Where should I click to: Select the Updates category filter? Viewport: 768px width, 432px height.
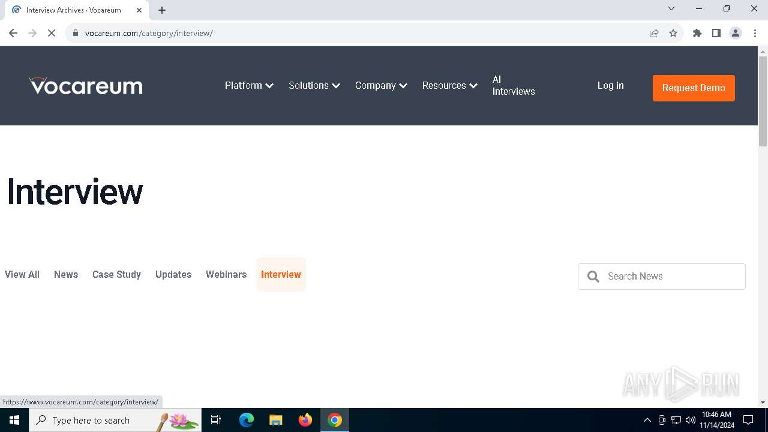[173, 274]
